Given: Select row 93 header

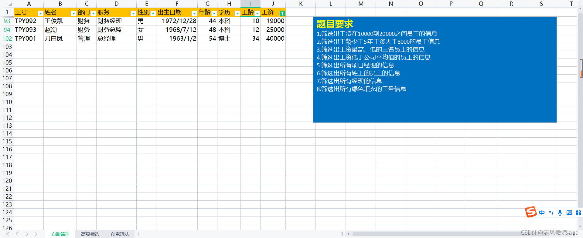Looking at the screenshot, I should click(x=7, y=21).
